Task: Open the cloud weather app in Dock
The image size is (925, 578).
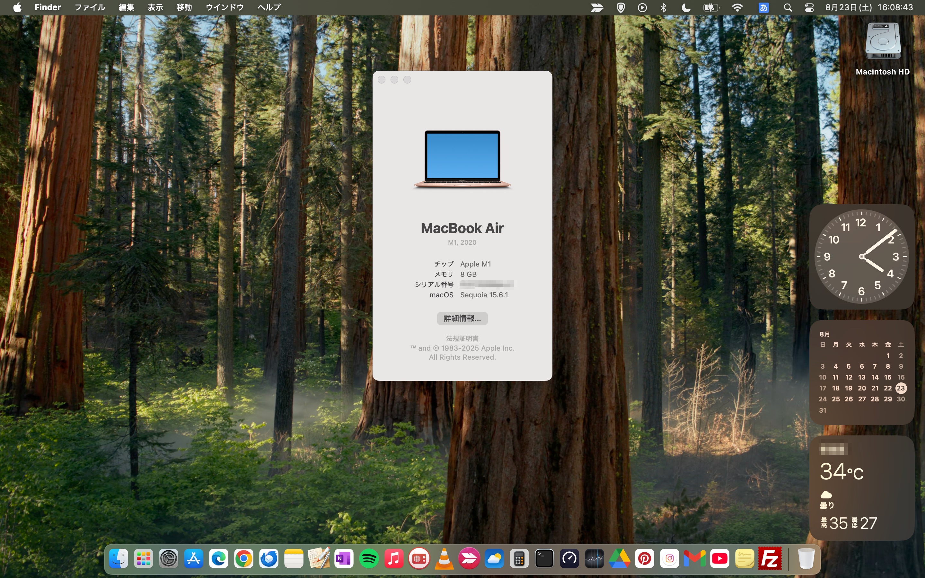Action: [x=494, y=559]
